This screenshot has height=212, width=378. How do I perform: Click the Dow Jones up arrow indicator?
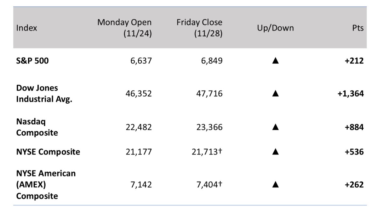click(x=275, y=94)
